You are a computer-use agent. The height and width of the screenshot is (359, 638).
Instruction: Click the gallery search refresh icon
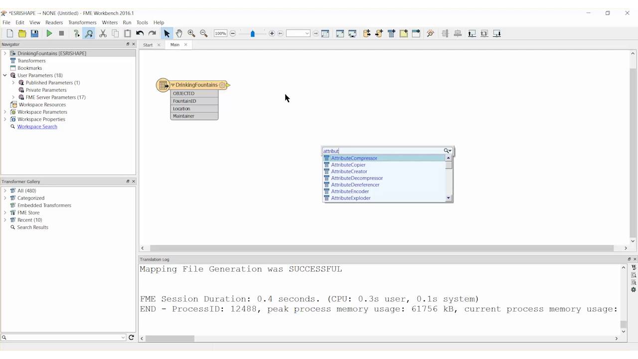point(131,338)
